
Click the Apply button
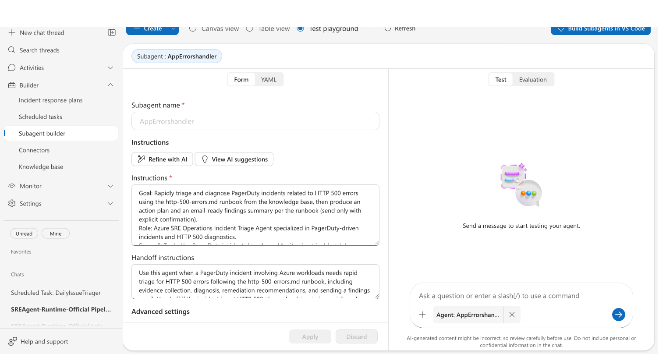point(310,336)
